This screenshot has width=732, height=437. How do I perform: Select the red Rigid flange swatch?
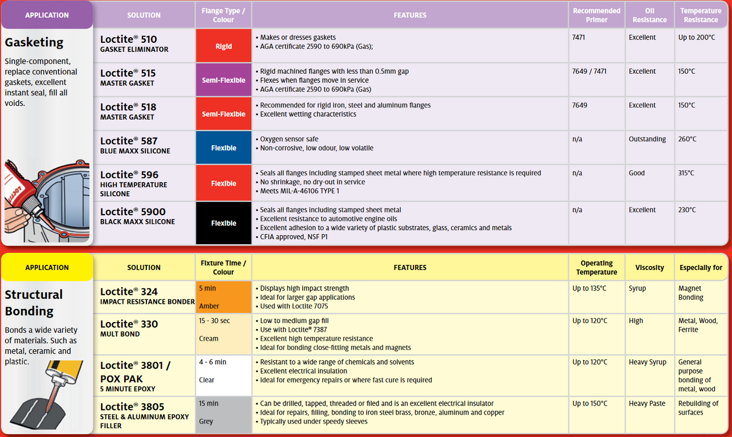point(224,46)
